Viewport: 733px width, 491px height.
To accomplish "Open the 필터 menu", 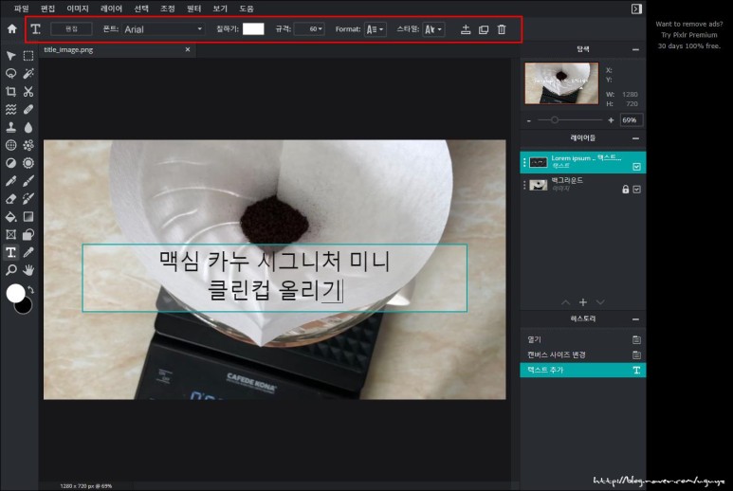I will pyautogui.click(x=193, y=9).
